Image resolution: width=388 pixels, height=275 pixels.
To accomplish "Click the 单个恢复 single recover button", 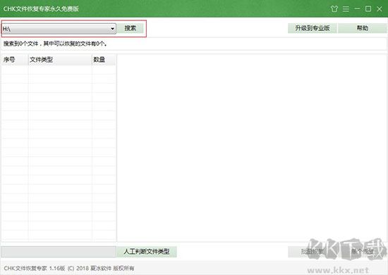I will pyautogui.click(x=362, y=252).
